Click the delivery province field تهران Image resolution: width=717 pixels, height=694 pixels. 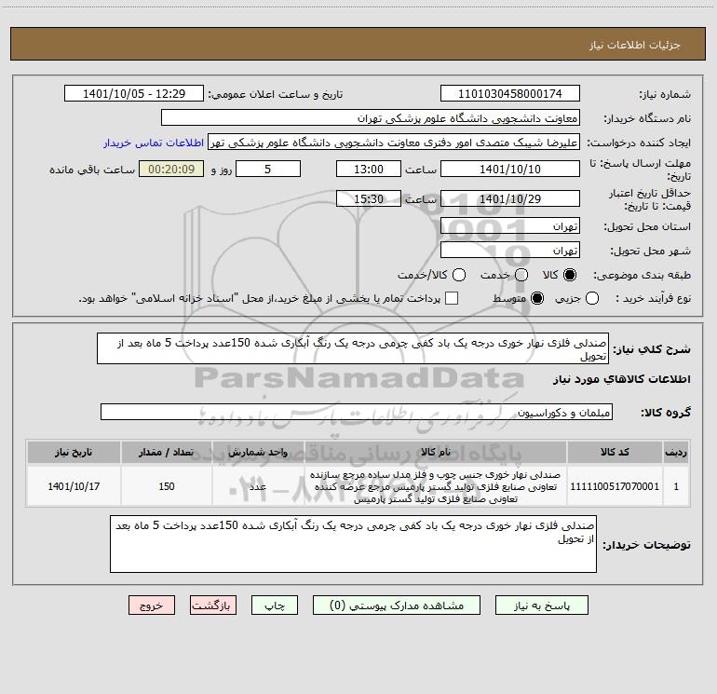click(510, 226)
